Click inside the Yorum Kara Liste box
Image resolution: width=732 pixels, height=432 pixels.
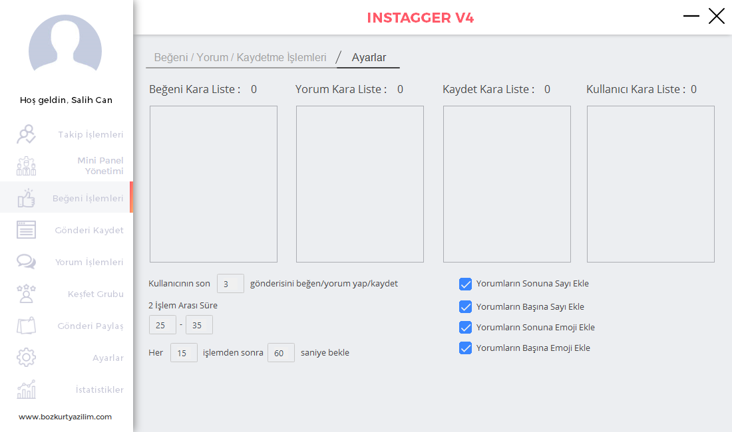point(360,184)
